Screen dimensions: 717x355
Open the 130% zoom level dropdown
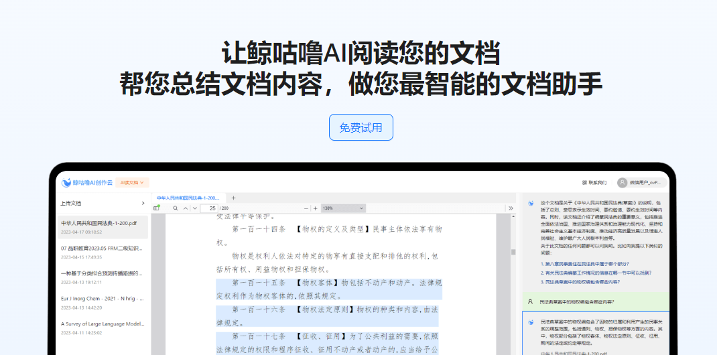pos(343,208)
